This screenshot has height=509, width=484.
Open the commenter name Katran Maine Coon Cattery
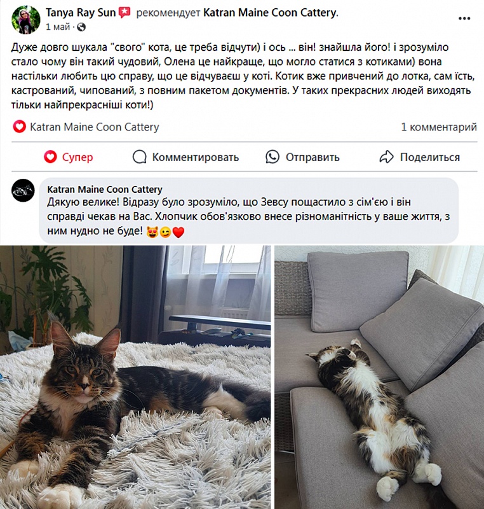105,189
